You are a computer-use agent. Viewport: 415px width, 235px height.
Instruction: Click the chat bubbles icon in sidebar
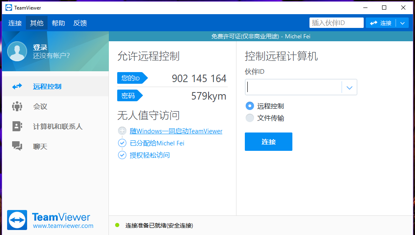tap(17, 146)
